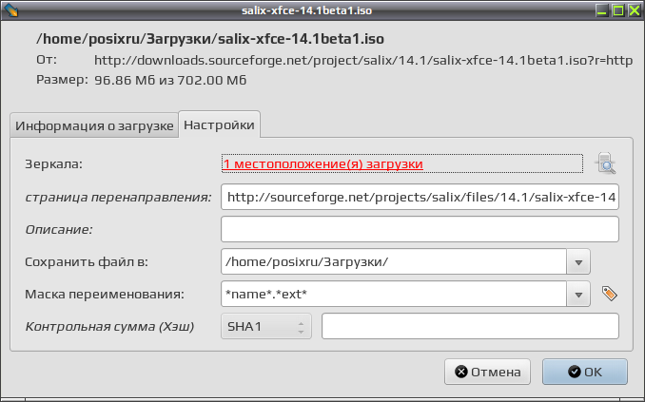
Task: Click the Маска переименования text field
Action: point(394,294)
